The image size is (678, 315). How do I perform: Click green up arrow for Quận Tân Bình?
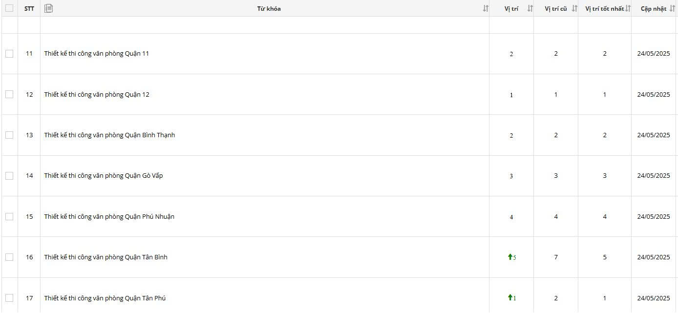click(x=510, y=257)
